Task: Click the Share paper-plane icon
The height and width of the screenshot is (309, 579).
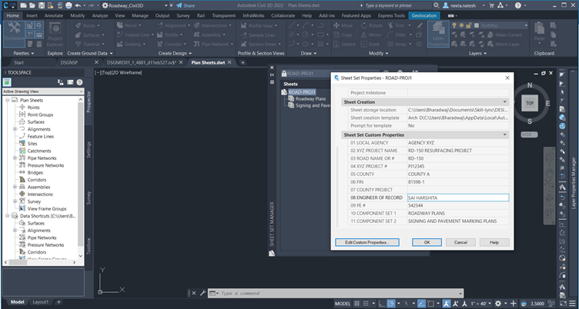Action: (179, 5)
